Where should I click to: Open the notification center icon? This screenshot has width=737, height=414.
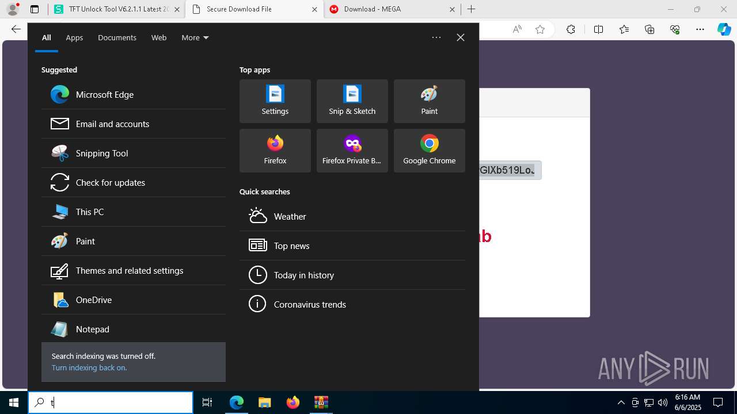(x=718, y=402)
